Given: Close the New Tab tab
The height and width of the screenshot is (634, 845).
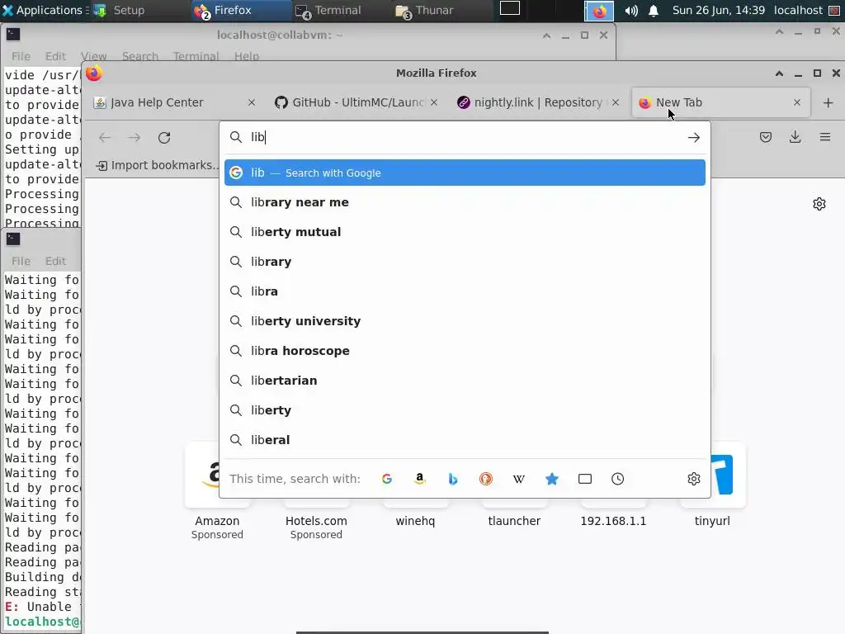Looking at the screenshot, I should point(797,102).
